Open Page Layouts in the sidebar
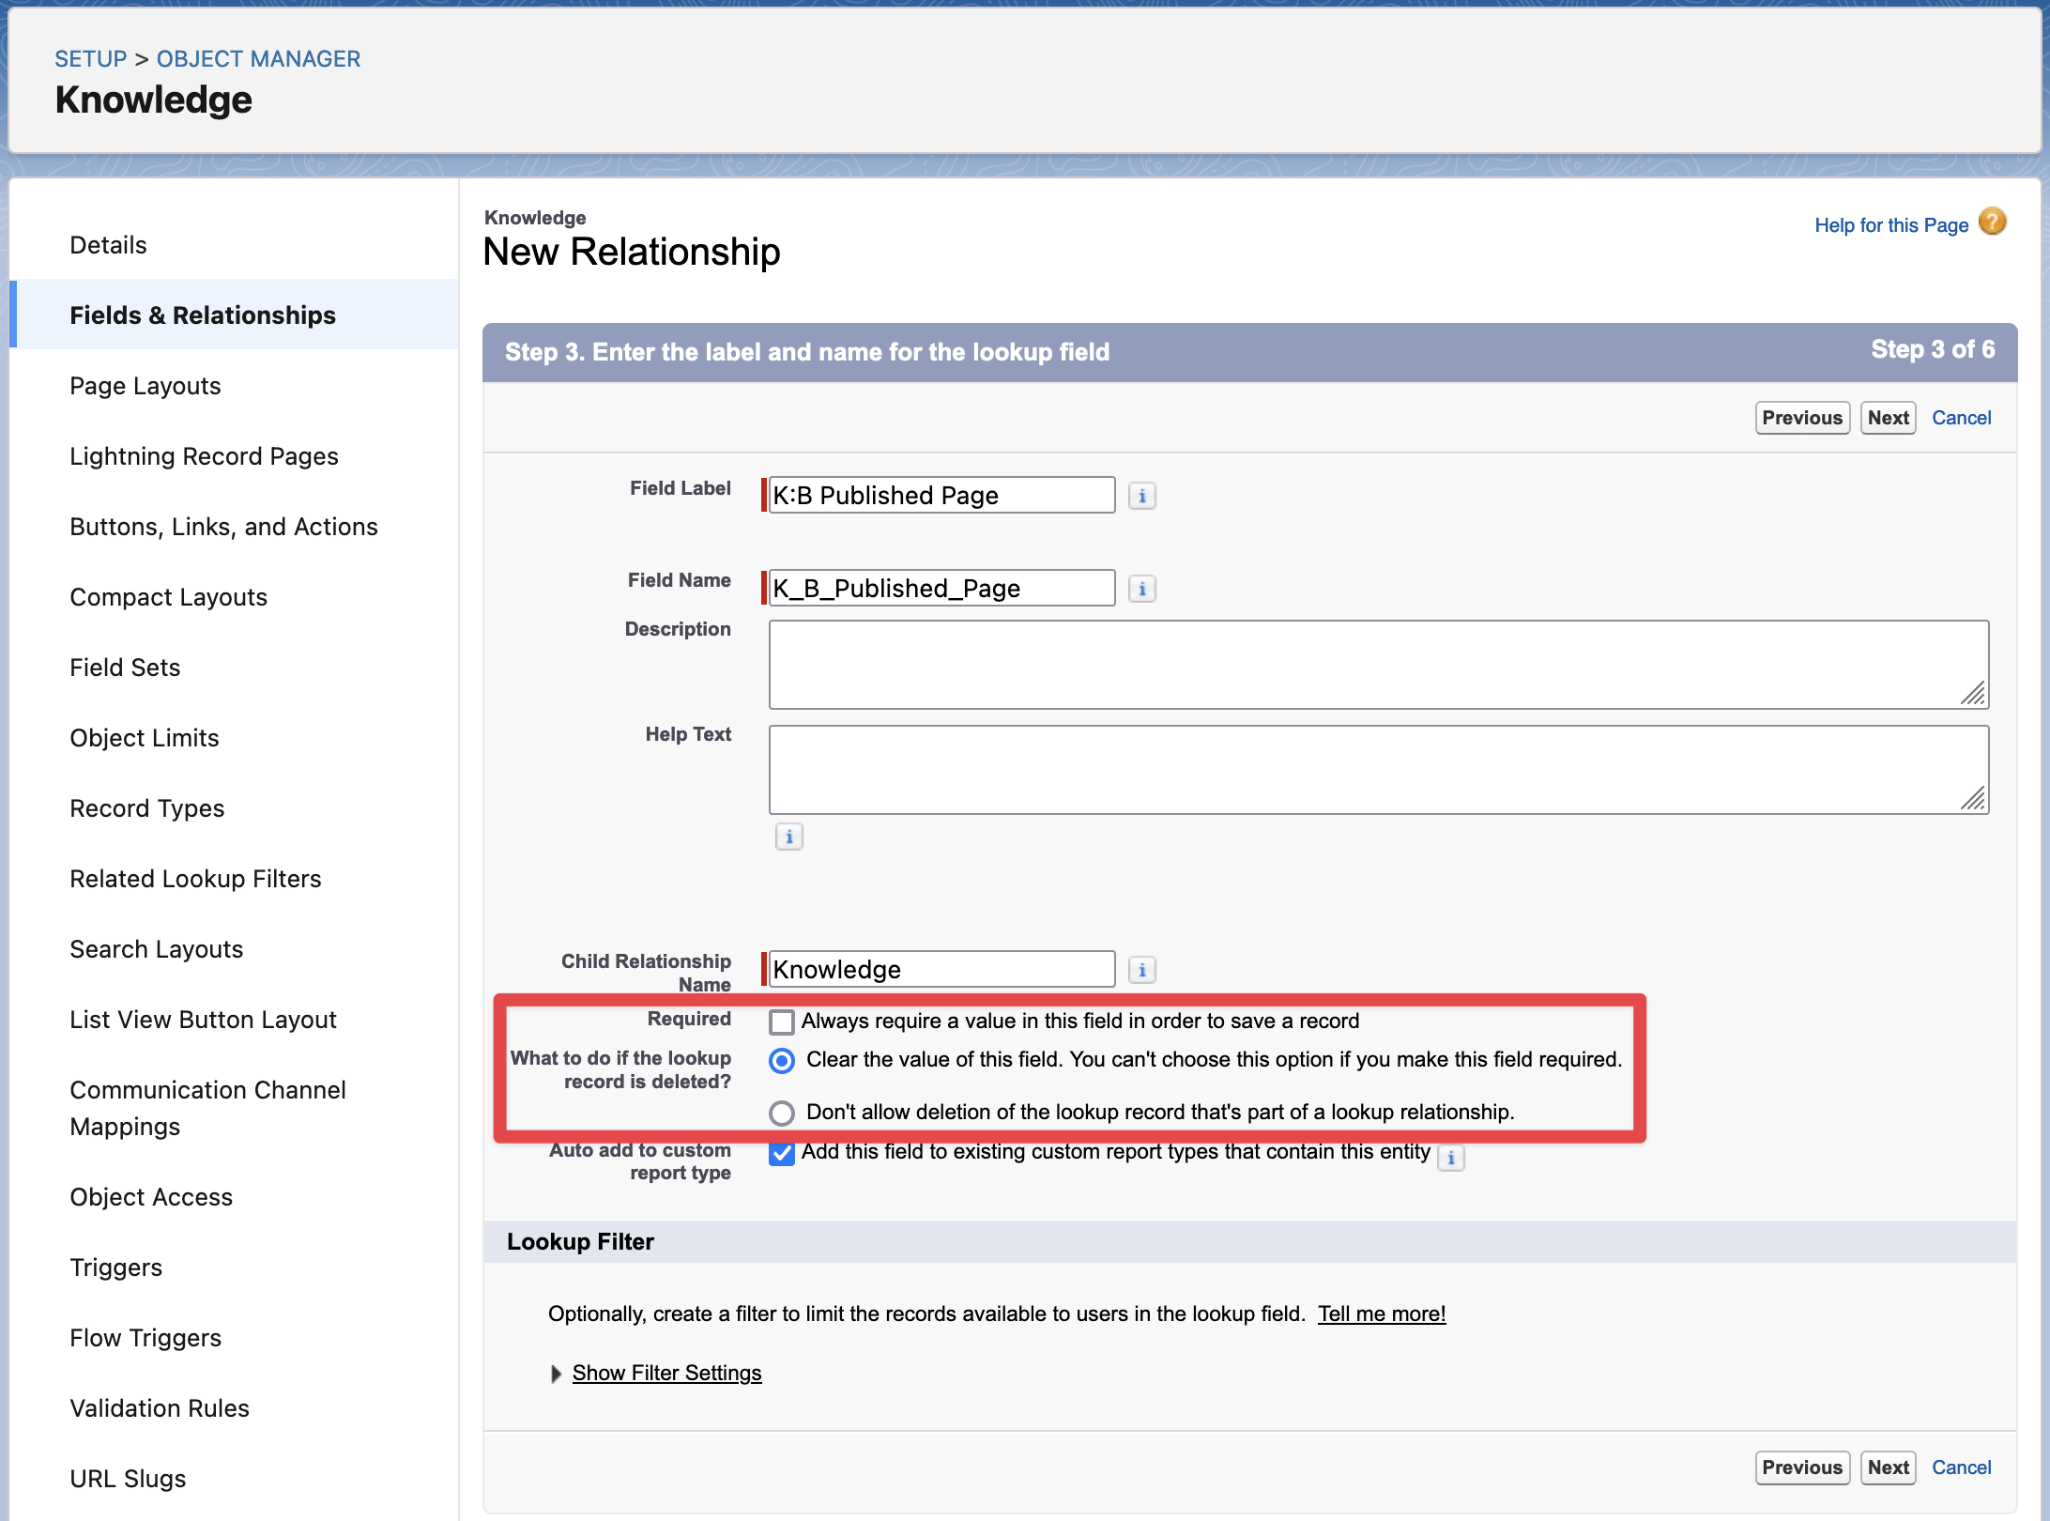2050x1521 pixels. [x=145, y=386]
